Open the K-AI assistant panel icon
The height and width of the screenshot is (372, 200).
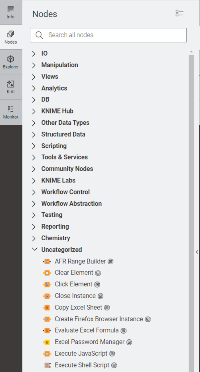coord(11,88)
